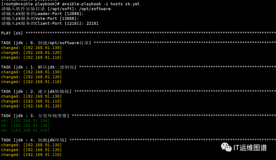Click the TASK jdk 0 创建/opt/software目录 line
This screenshot has height=160, width=276.
139,43
